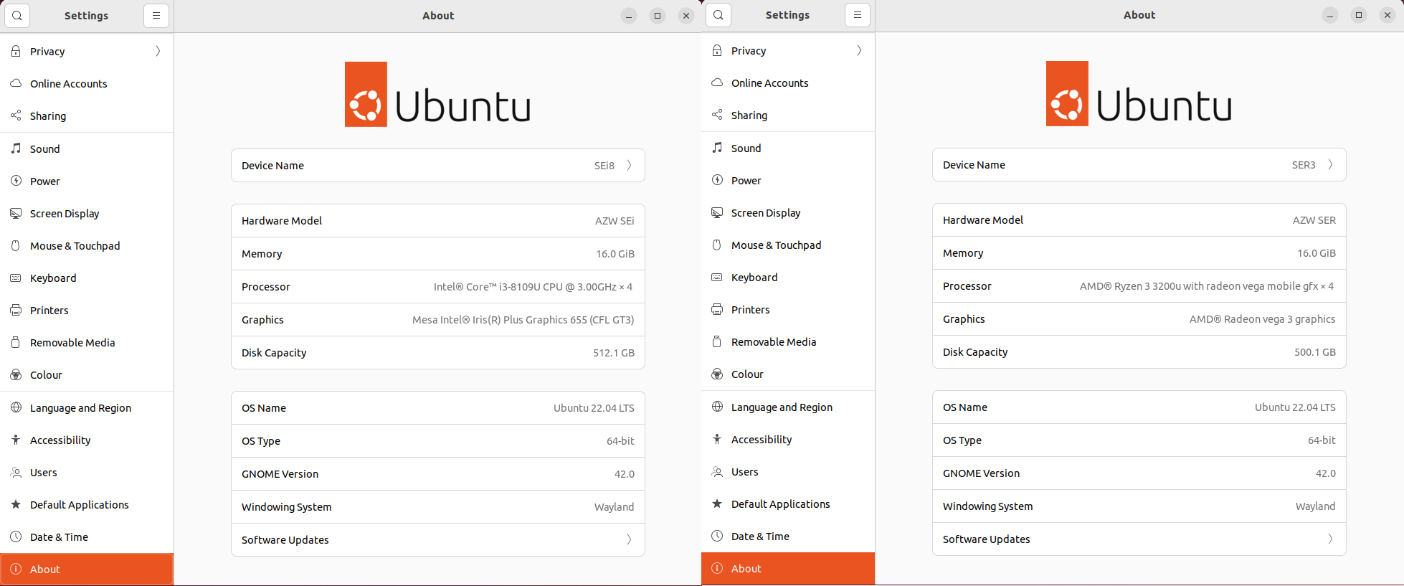This screenshot has width=1404, height=586.
Task: Click Ubuntu logo in right About window
Action: (1139, 94)
